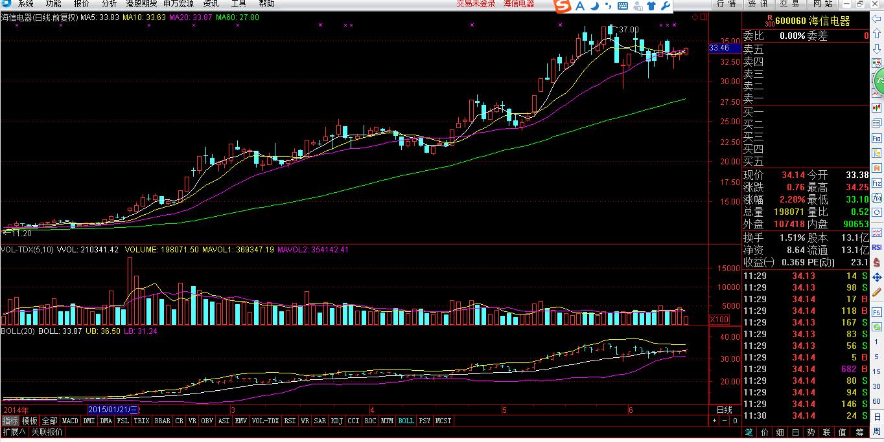Open the 帮助 menu
884x442 pixels.
point(266,4)
